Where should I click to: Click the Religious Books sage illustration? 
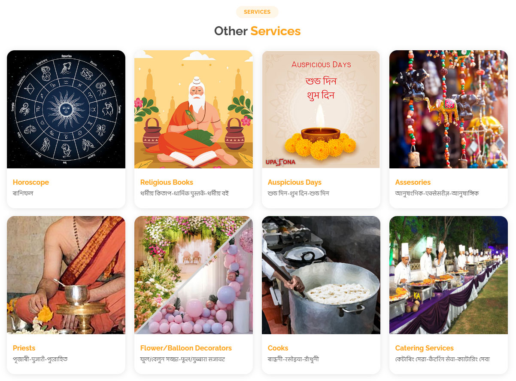[x=194, y=109]
